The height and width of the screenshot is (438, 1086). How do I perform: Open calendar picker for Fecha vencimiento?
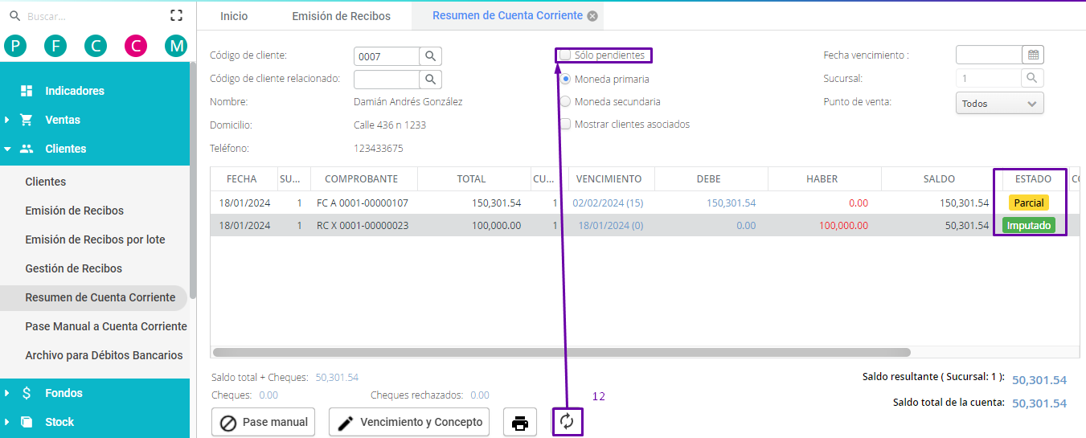pyautogui.click(x=1033, y=55)
